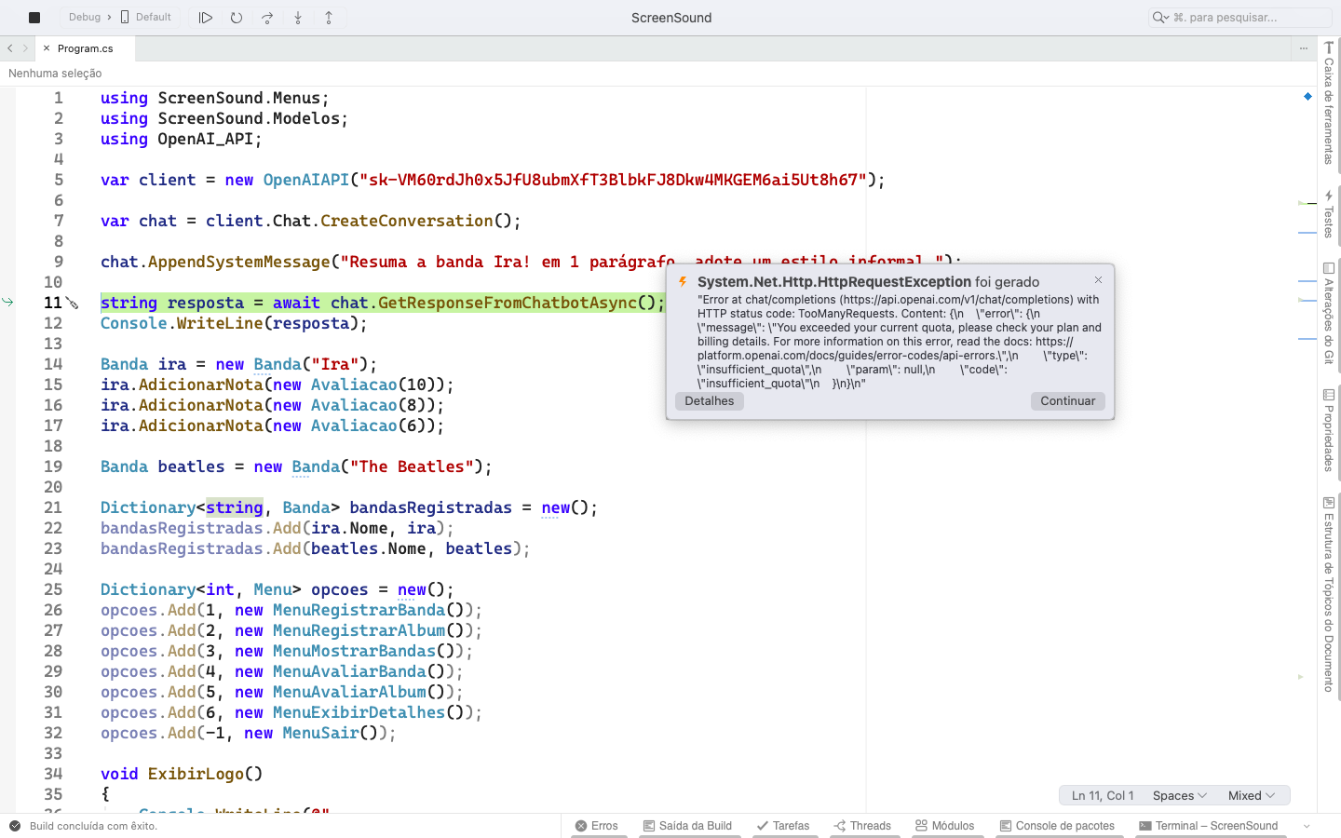Click the Step Into debug icon
This screenshot has width=1341, height=838.
(298, 17)
